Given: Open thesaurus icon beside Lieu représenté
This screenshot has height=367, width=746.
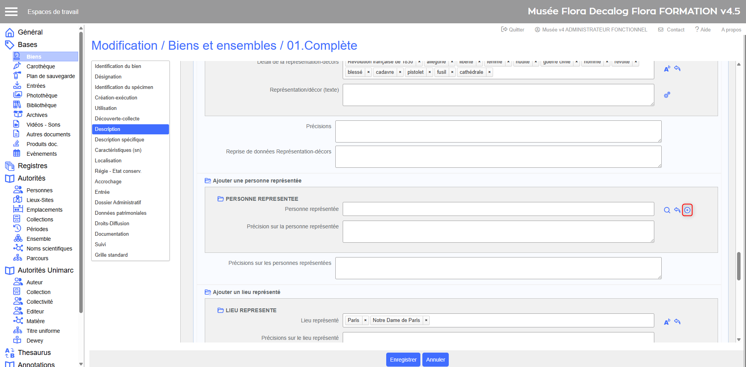Looking at the screenshot, I should click(x=667, y=322).
